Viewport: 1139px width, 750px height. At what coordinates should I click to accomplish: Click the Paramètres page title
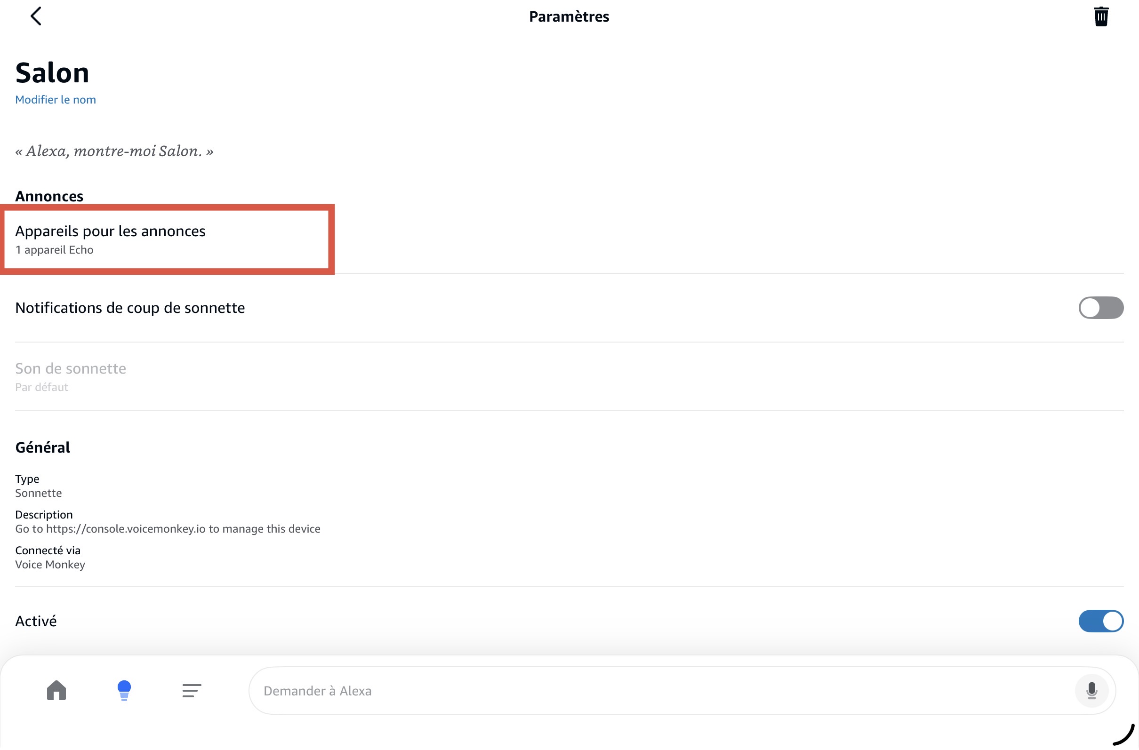tap(569, 17)
